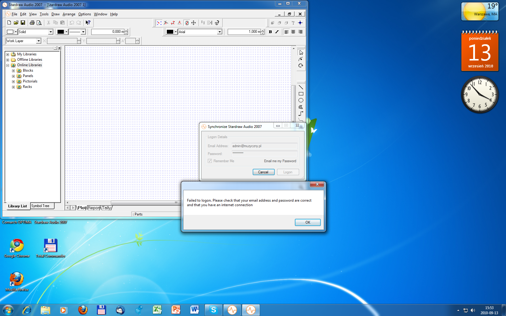Screen dimensions: 506x316
Task: Open the Arrange menu
Action: 69,14
